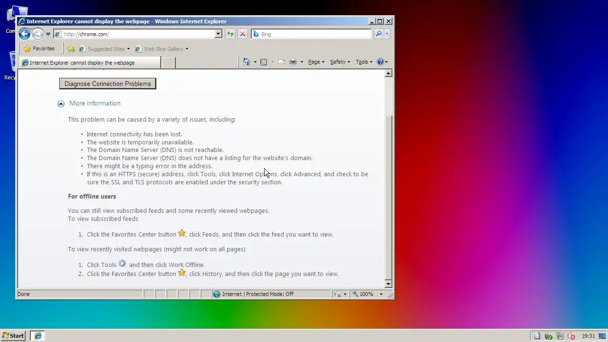Click the Read Mail envelope icon
This screenshot has height=342, width=608.
(282, 62)
